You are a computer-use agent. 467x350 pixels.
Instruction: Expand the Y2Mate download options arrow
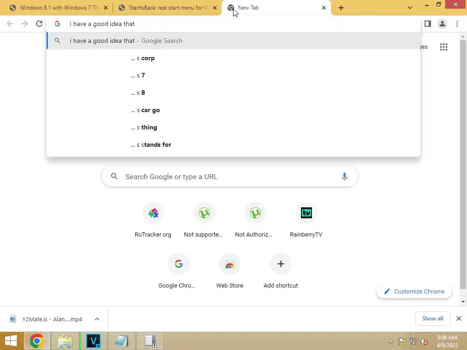[x=97, y=319]
